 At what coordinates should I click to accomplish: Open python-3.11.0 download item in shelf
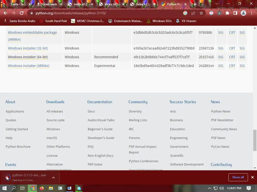(26, 177)
